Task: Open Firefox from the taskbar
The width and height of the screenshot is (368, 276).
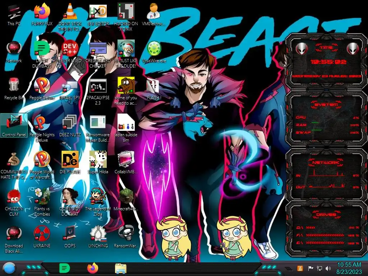Action: pyautogui.click(x=93, y=268)
